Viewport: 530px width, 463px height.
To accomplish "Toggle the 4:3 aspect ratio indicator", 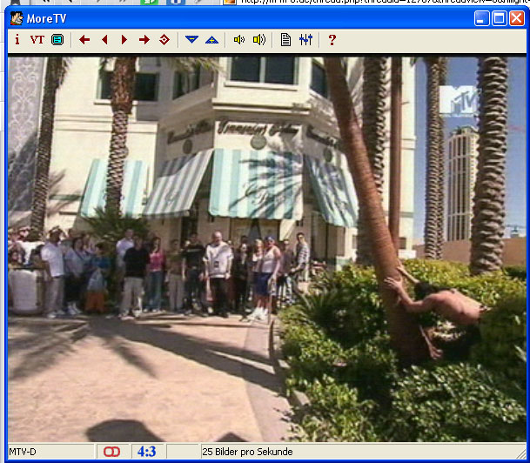I will [x=147, y=452].
